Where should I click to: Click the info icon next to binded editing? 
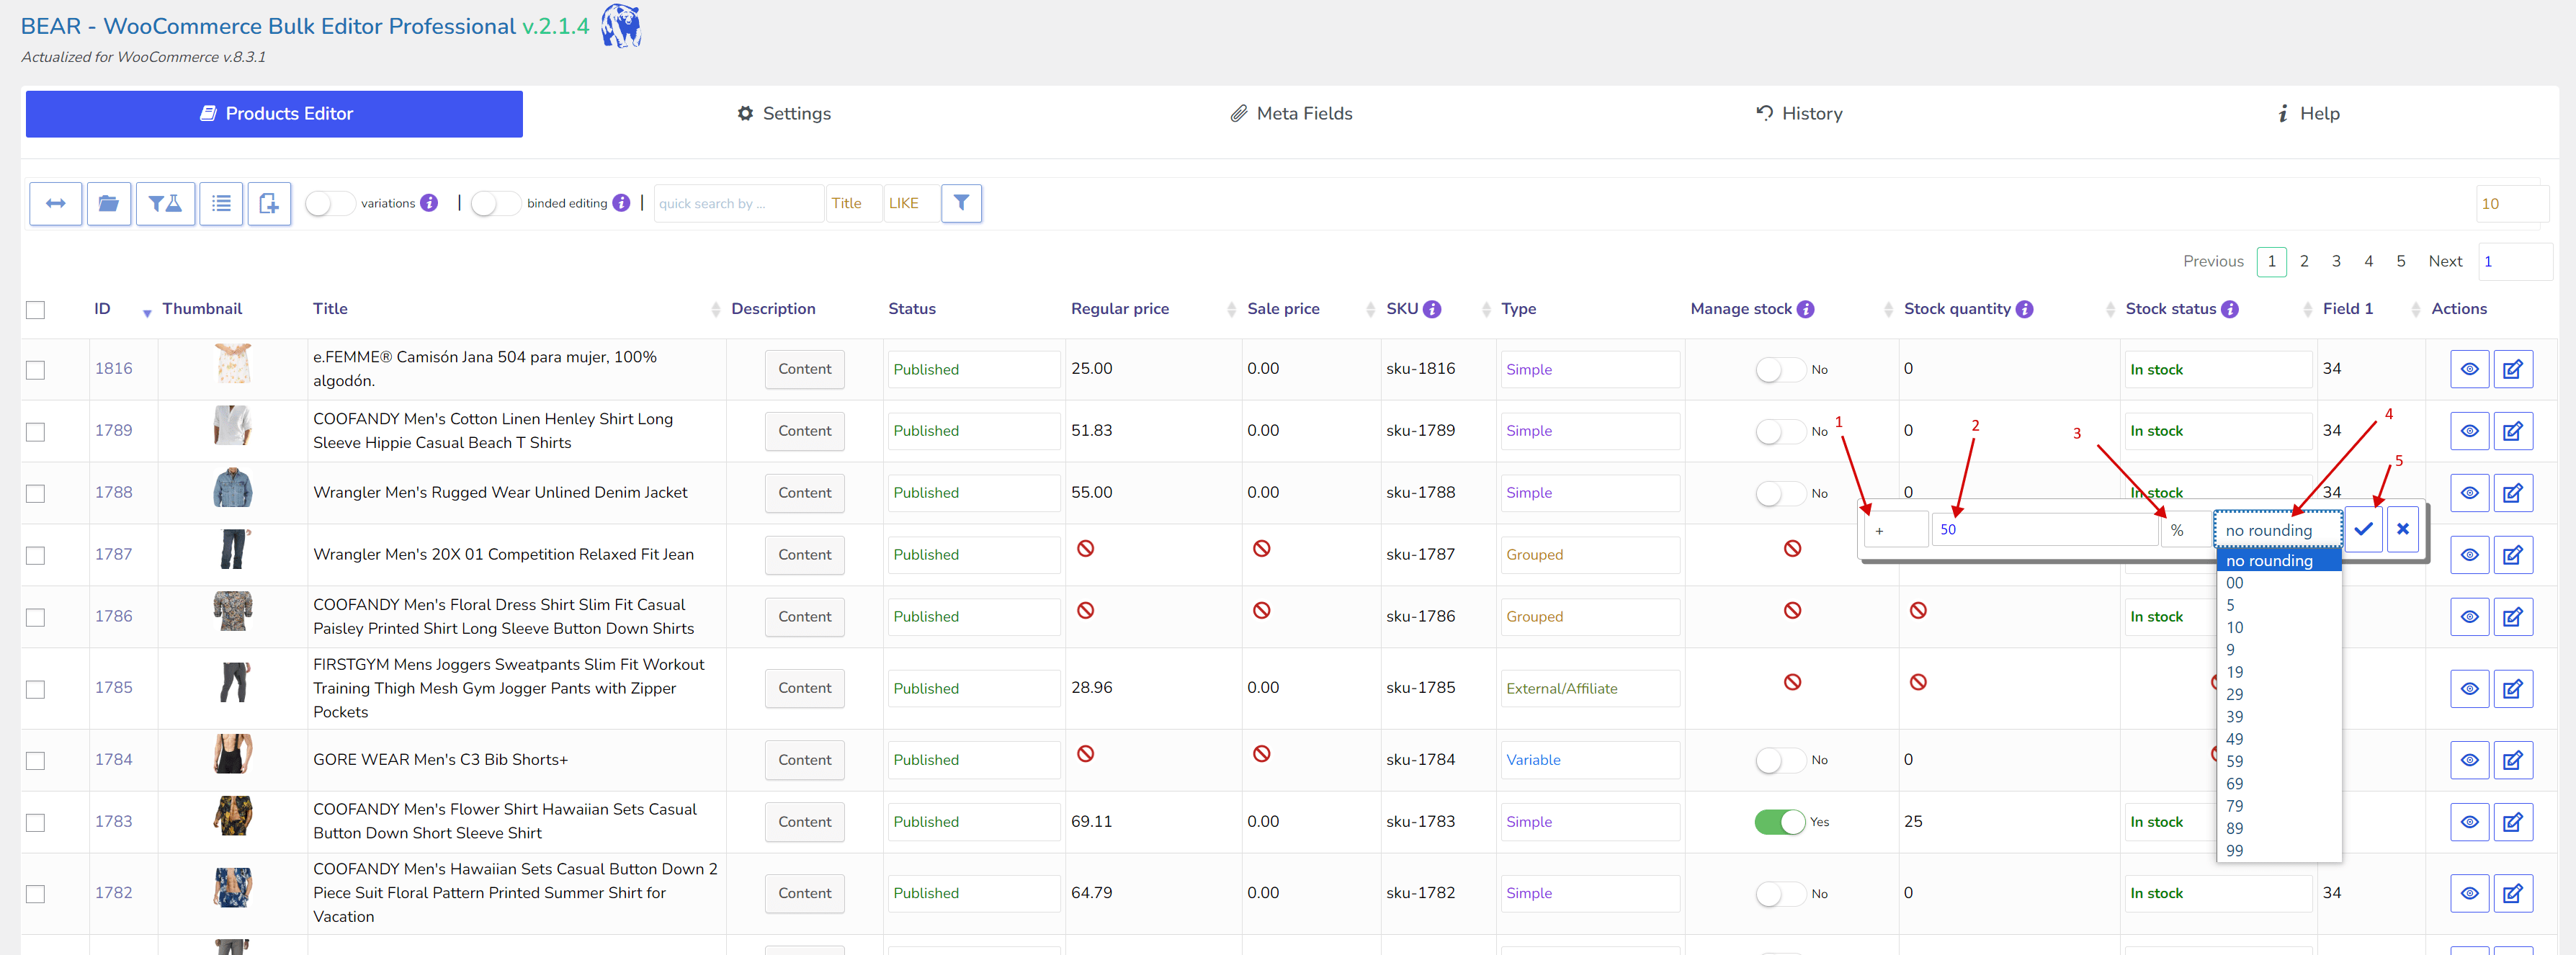point(621,203)
